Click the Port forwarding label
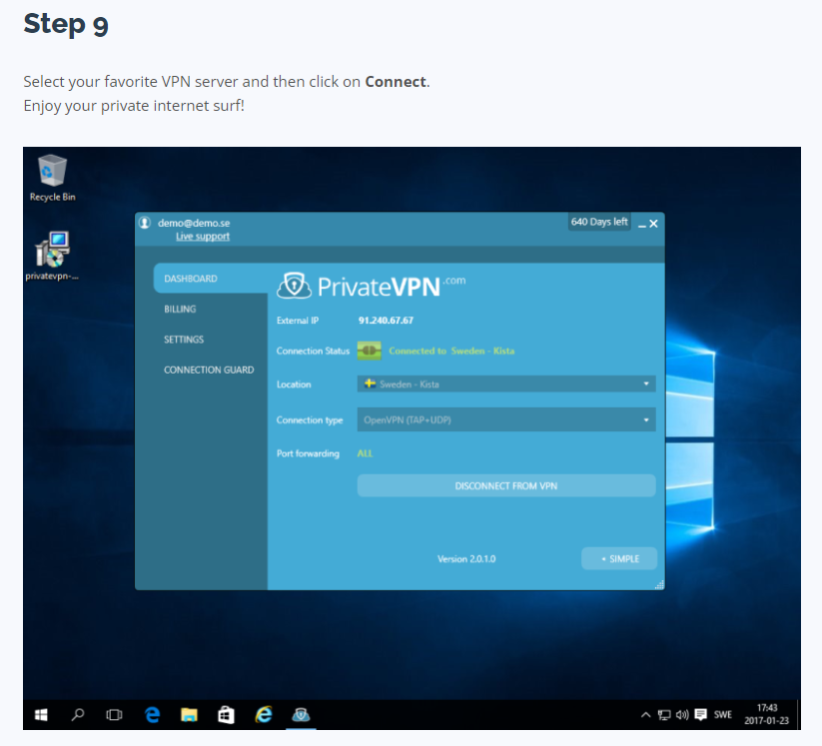Image resolution: width=822 pixels, height=746 pixels. click(x=308, y=453)
